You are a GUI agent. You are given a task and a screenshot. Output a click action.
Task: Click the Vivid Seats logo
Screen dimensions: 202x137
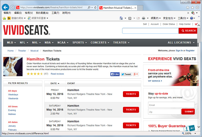[27, 30]
